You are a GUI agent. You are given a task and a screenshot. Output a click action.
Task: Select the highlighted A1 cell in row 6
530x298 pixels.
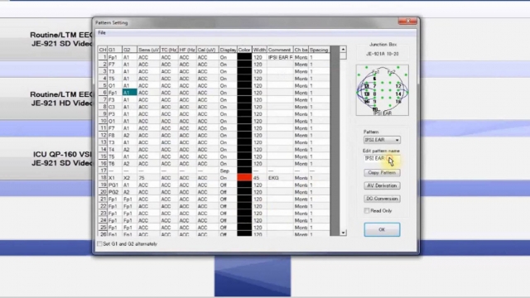point(129,93)
